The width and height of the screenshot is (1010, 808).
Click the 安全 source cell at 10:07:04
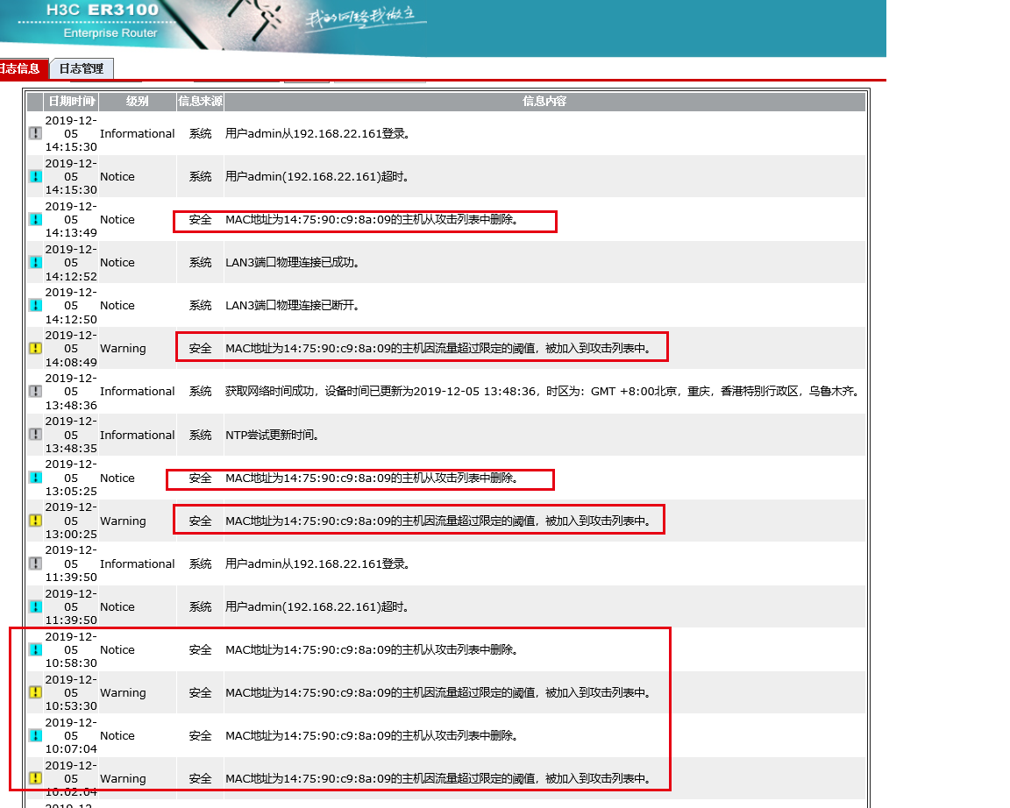click(200, 735)
